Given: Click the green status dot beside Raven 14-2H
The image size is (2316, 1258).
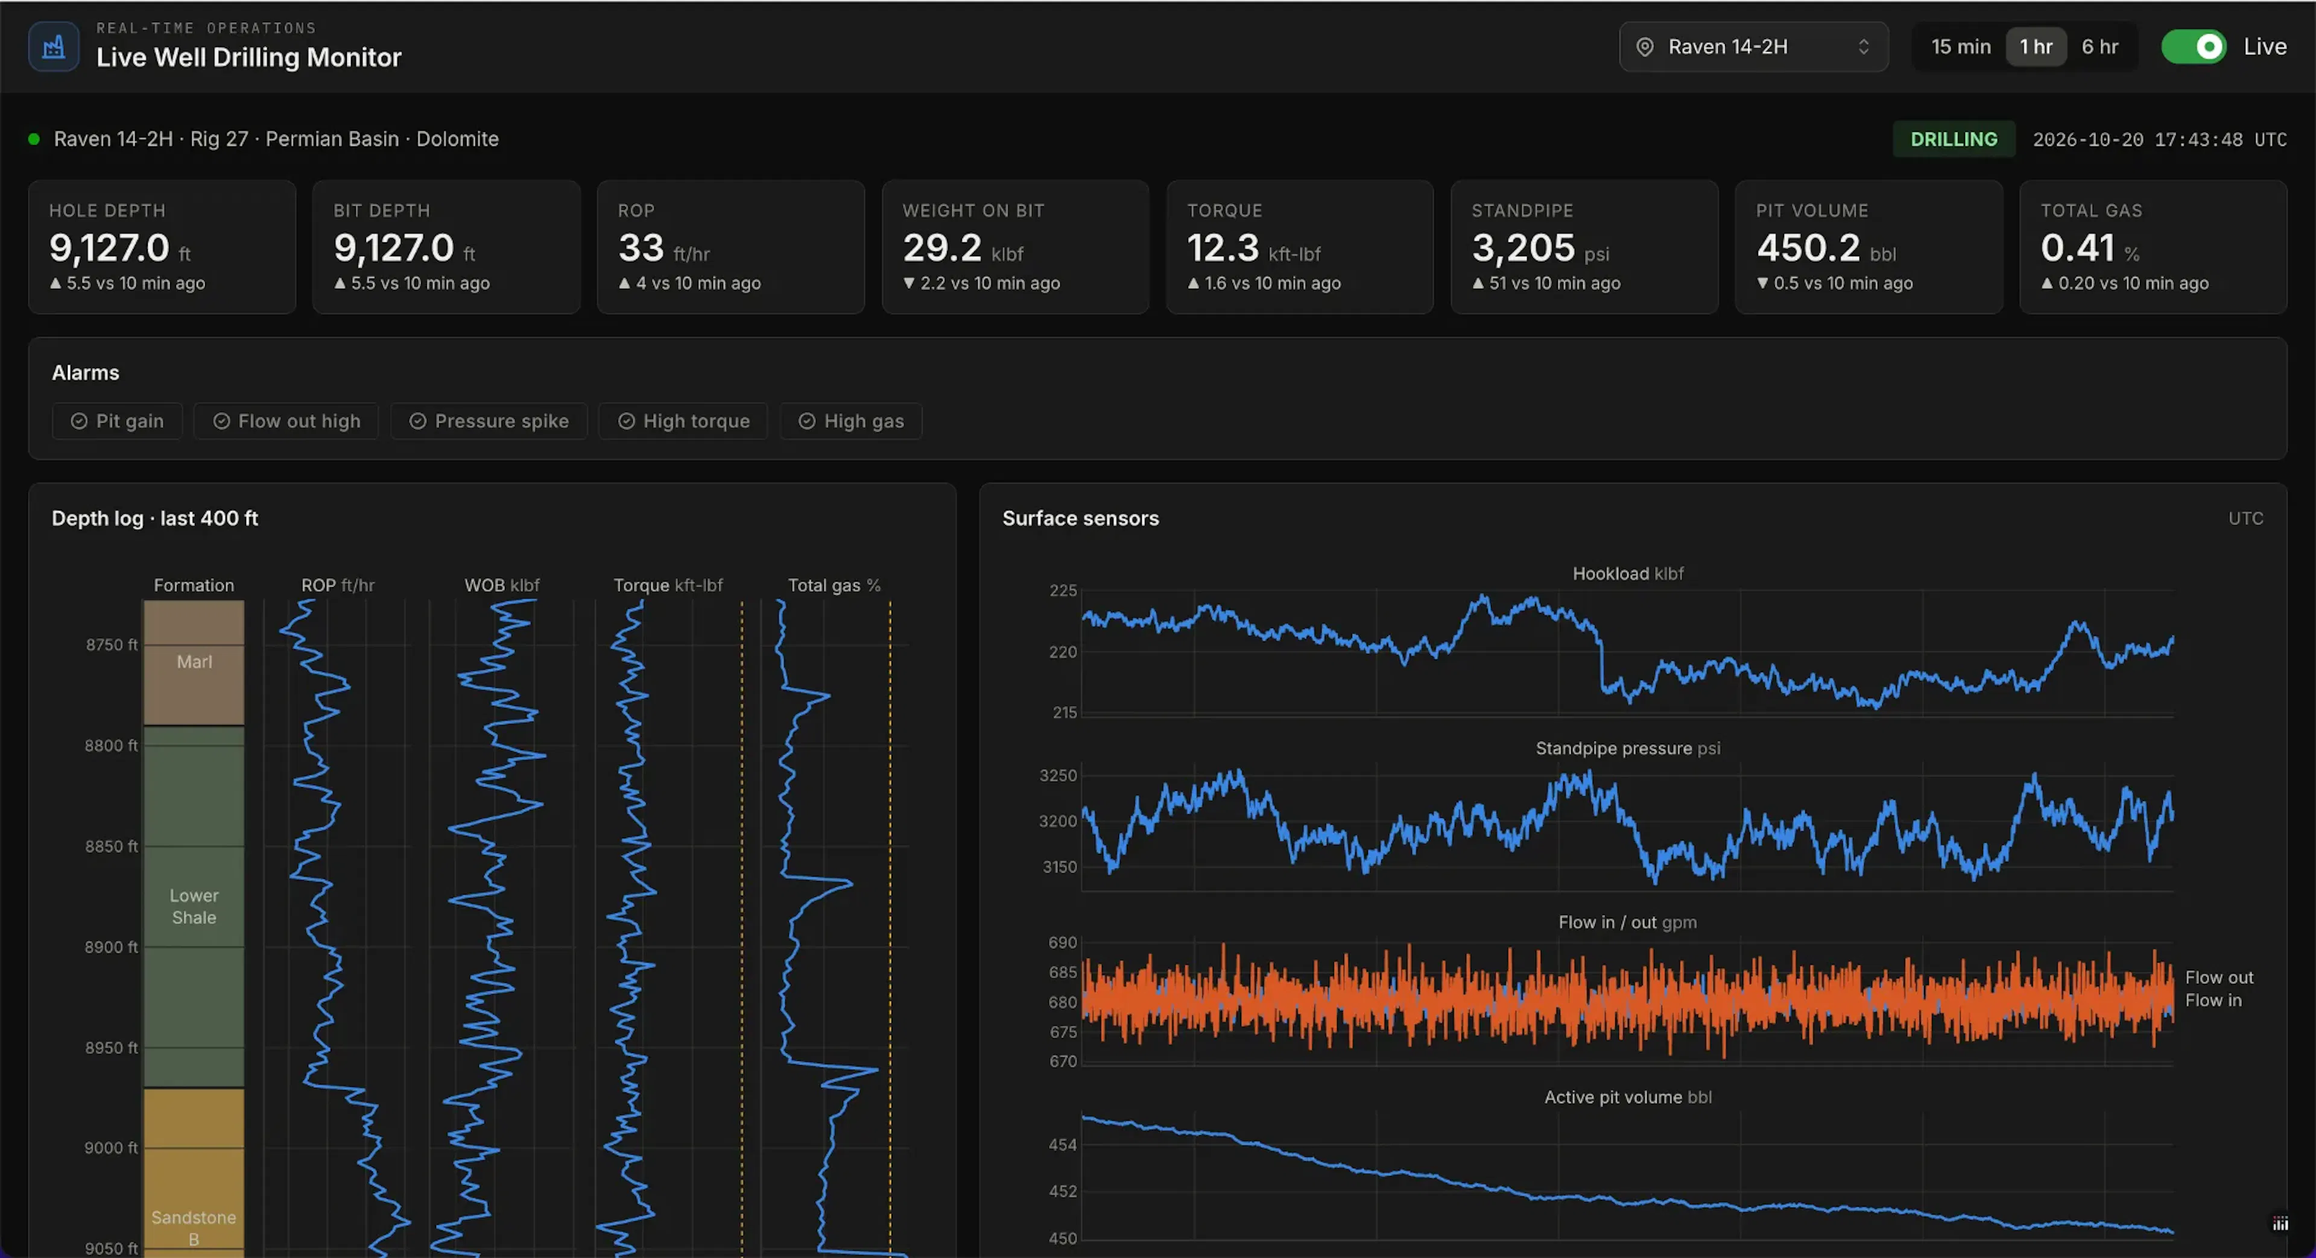Looking at the screenshot, I should tap(34, 139).
